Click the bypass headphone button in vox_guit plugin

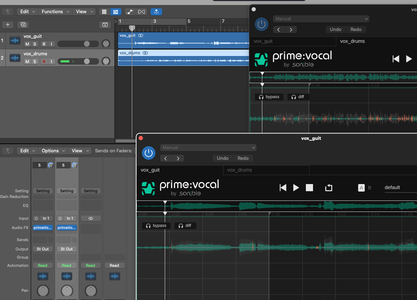coord(156,226)
